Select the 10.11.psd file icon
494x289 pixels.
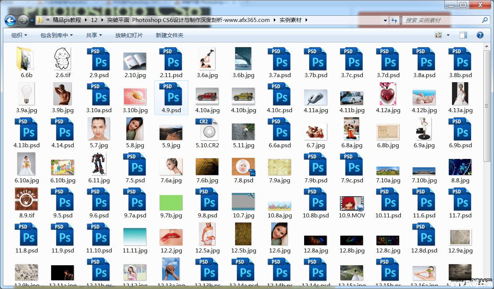pyautogui.click(x=388, y=199)
